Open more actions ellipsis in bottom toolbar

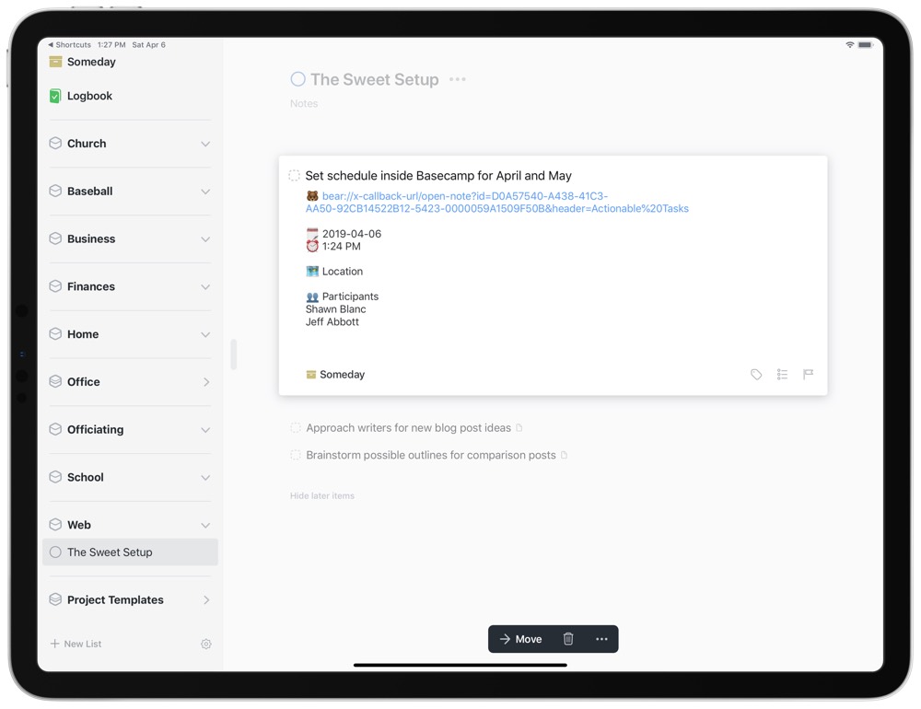tap(601, 639)
